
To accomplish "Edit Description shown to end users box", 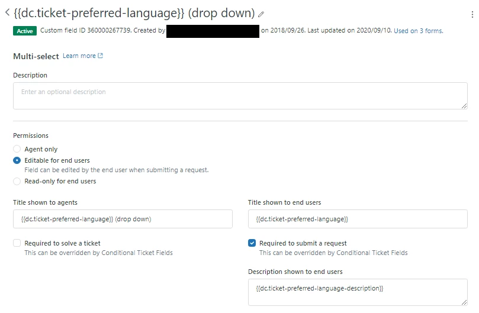I will [x=358, y=292].
